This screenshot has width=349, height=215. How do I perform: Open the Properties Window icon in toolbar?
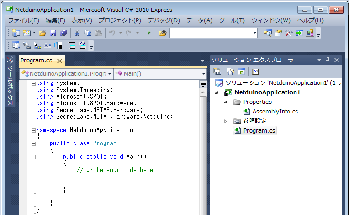tap(278, 33)
